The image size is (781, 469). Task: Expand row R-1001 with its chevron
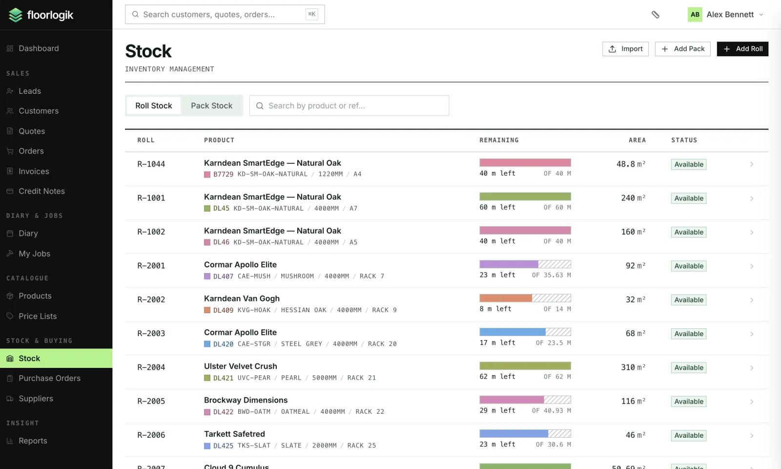pos(752,198)
